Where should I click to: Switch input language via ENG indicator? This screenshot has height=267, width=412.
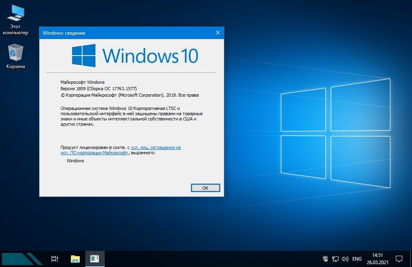pyautogui.click(x=357, y=259)
